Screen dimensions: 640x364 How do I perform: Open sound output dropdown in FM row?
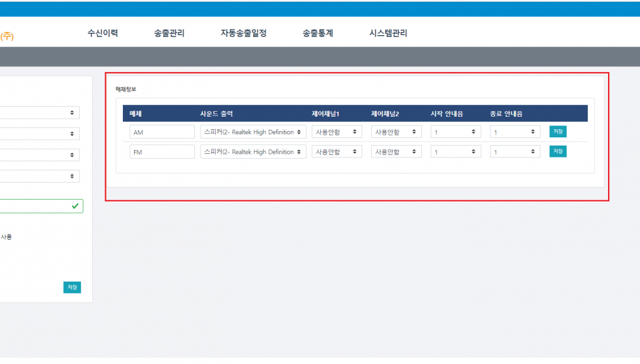(x=253, y=152)
